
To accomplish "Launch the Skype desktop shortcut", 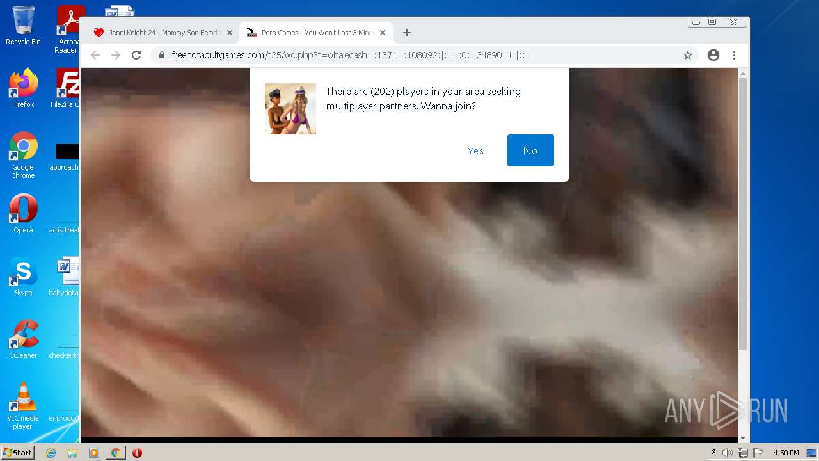I will pos(23,277).
